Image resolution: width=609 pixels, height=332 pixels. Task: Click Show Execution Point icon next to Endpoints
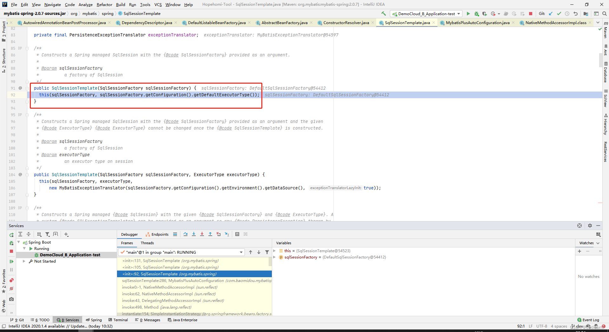tap(175, 234)
